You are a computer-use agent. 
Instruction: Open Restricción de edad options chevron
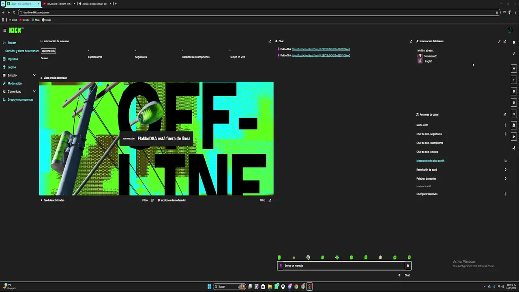click(x=505, y=170)
